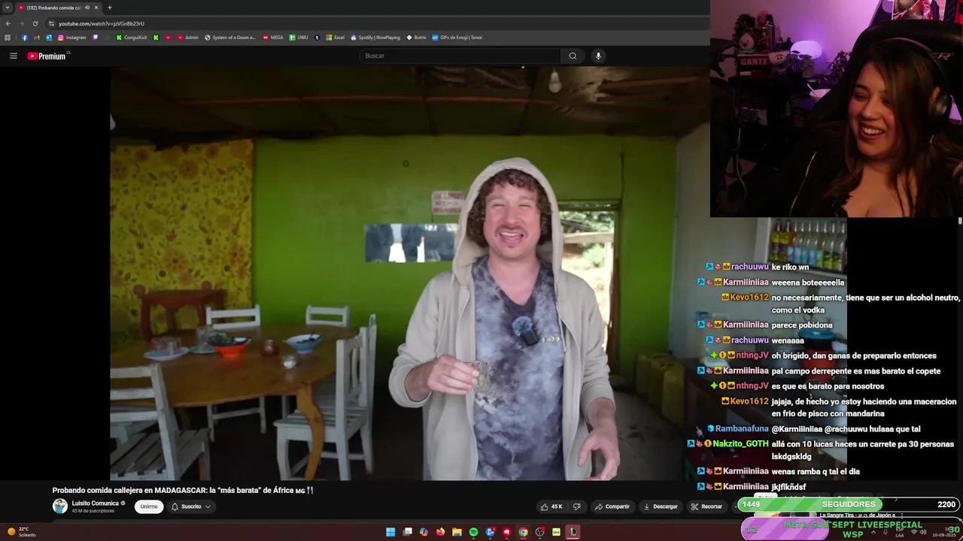View site information icon in address bar
The height and width of the screenshot is (541, 963).
[51, 23]
